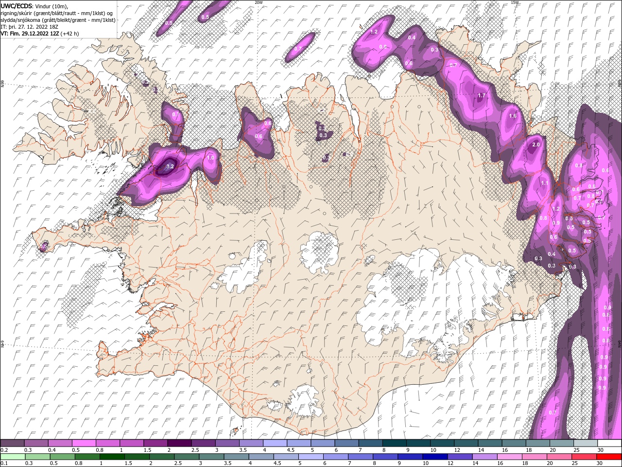Pick the dark purple top swatch between 2 and 2.5
Image resolution: width=622 pixels, height=467 pixels.
(x=179, y=443)
